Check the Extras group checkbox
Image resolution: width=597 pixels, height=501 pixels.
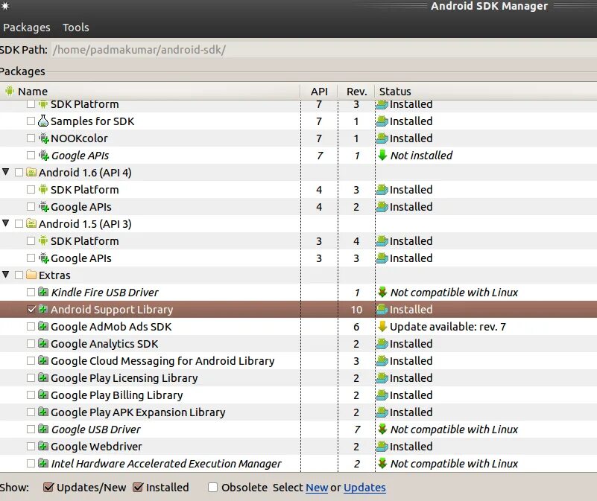coord(19,275)
